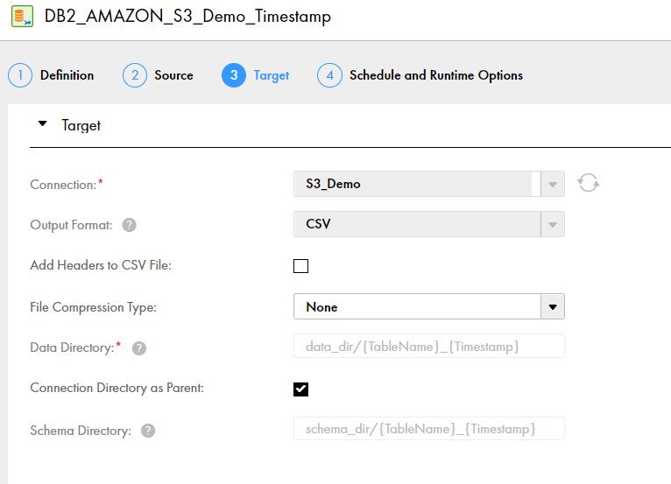Enable Add Headers to CSV File checkbox
The image size is (671, 484).
(x=300, y=266)
